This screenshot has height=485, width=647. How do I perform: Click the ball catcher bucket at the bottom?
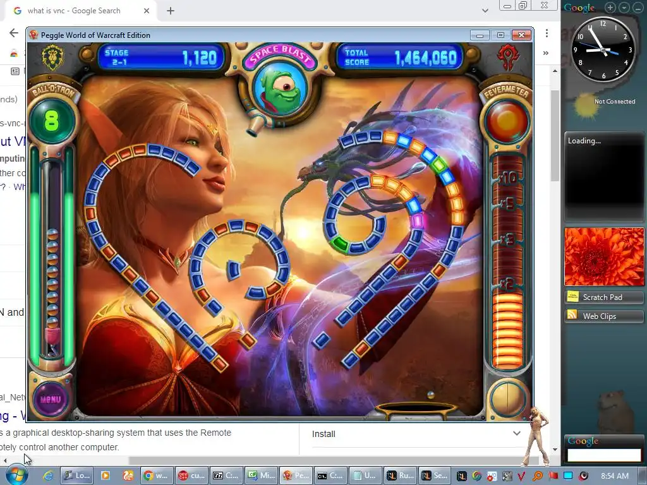pyautogui.click(x=416, y=409)
